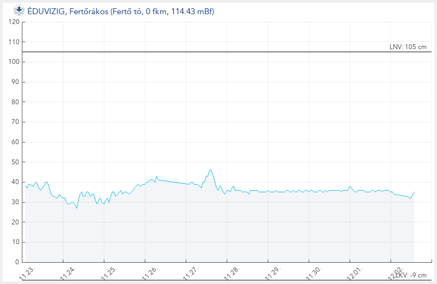Select the 11.26. x-axis date label
Screen dimensions: 437x284
(x=150, y=273)
